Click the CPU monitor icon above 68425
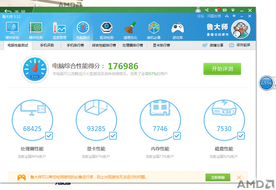 click(x=33, y=109)
